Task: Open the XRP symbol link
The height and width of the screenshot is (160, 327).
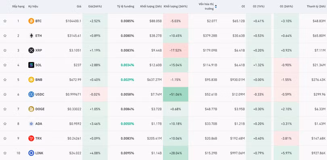Action: (x=39, y=50)
